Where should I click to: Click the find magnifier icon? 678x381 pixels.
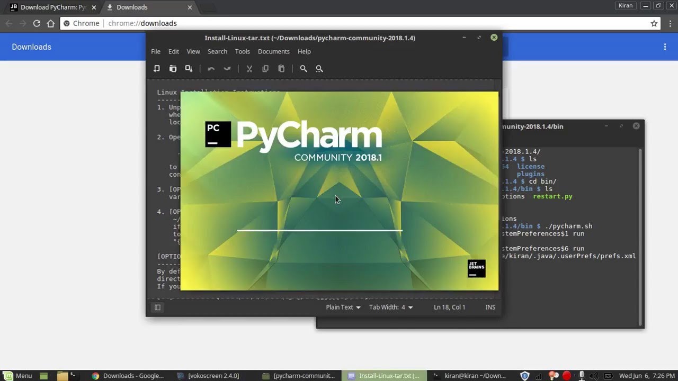pyautogui.click(x=304, y=69)
